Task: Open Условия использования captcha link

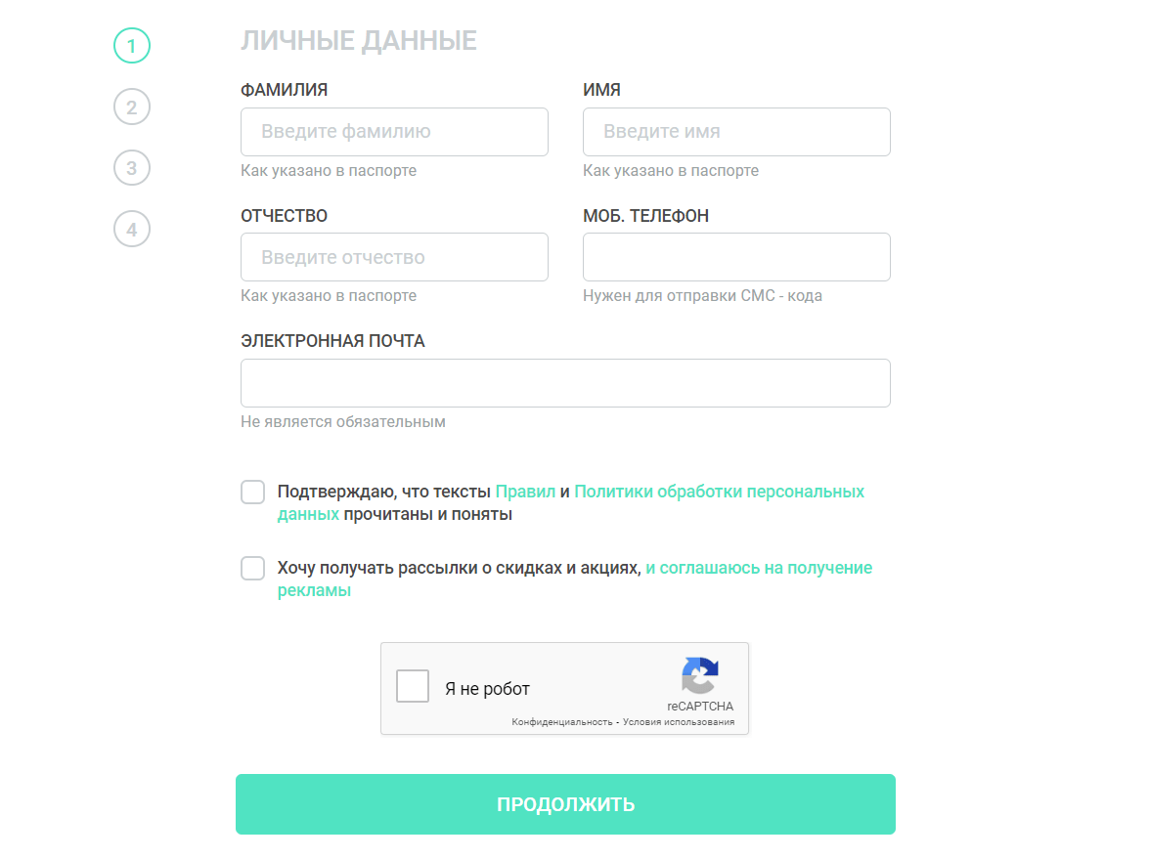Action: point(679,722)
